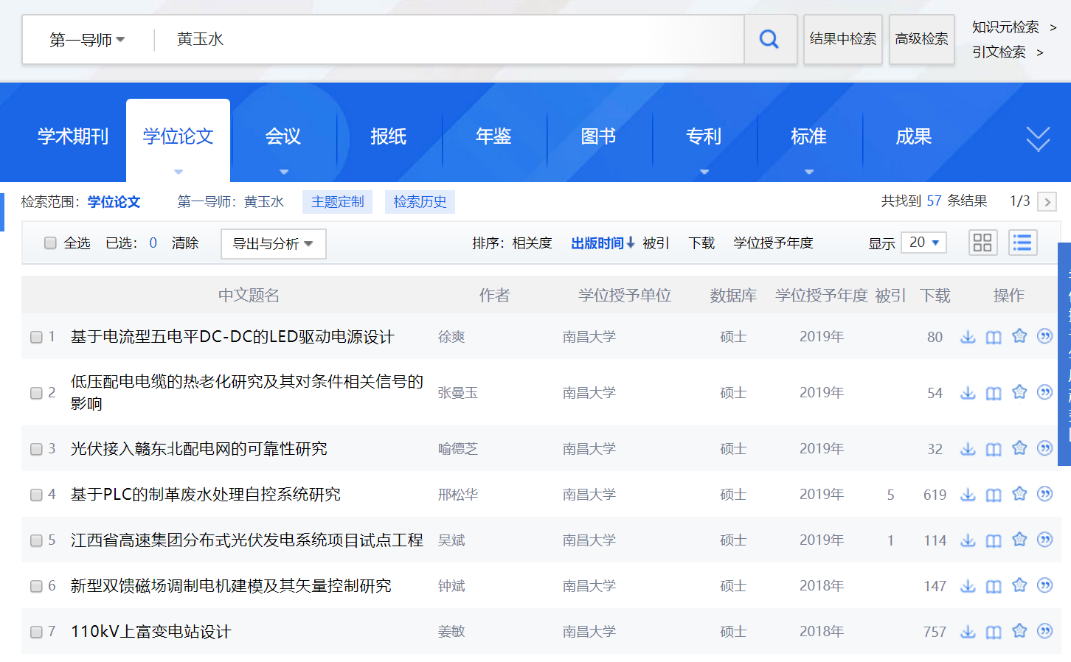Clear selections with 清除

click(185, 243)
